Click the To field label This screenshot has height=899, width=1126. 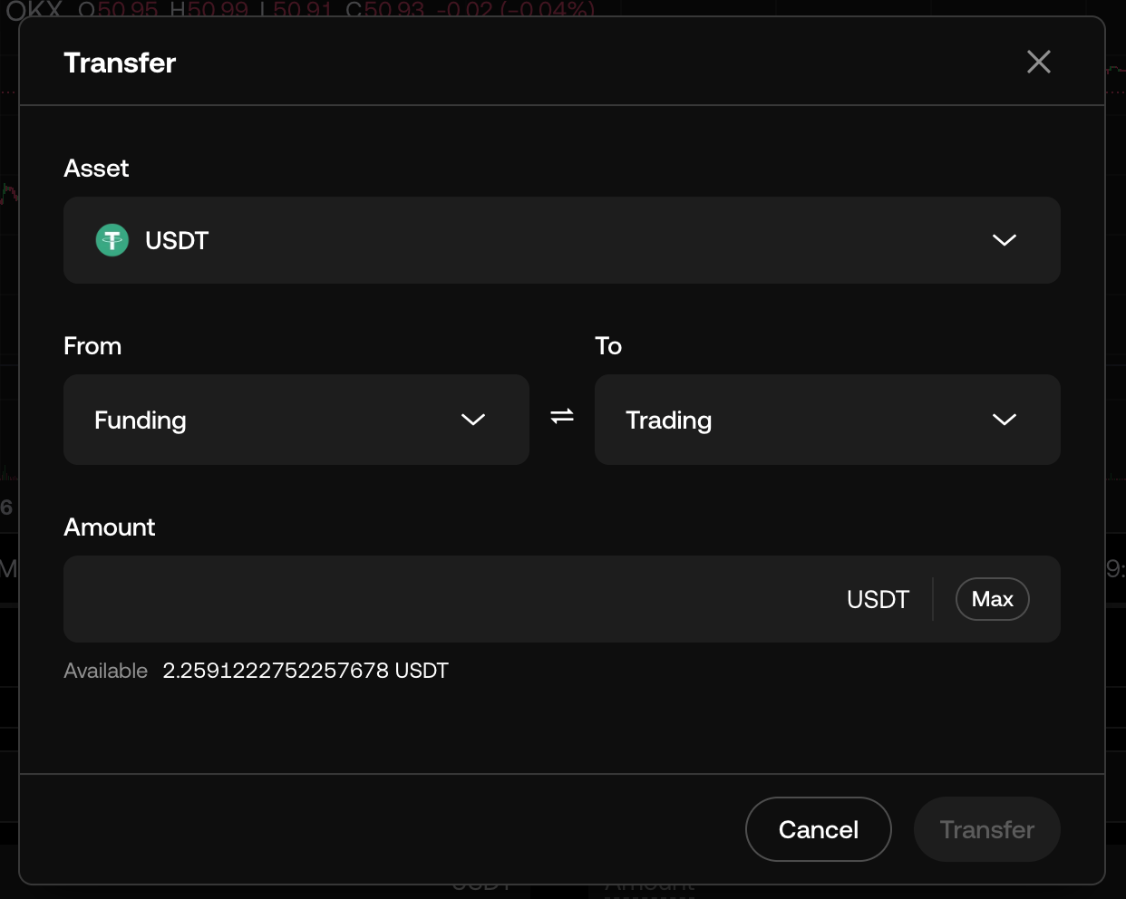(x=608, y=346)
